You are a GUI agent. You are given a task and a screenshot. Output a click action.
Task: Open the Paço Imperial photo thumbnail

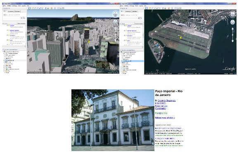tap(113, 120)
